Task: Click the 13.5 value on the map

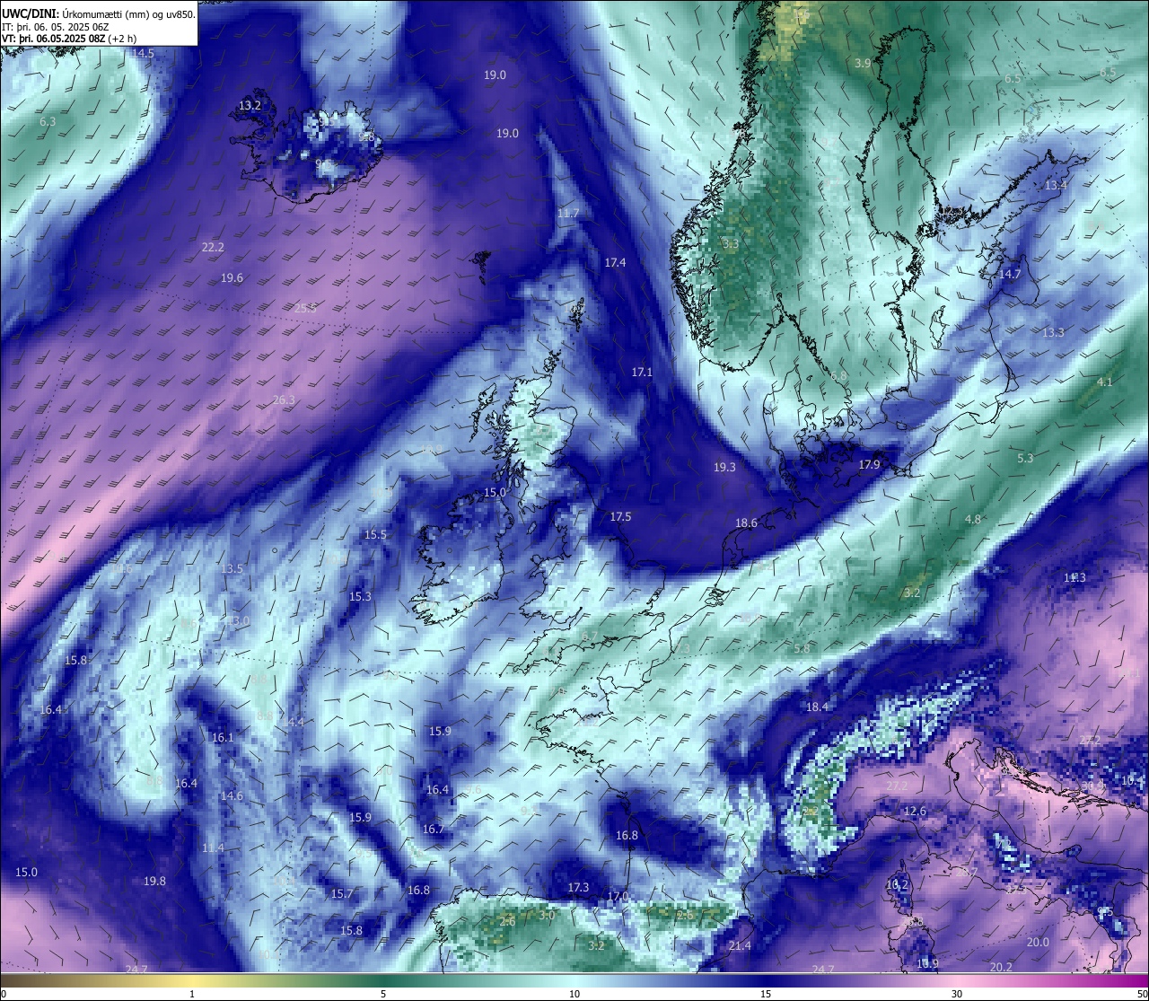Action: (x=232, y=568)
